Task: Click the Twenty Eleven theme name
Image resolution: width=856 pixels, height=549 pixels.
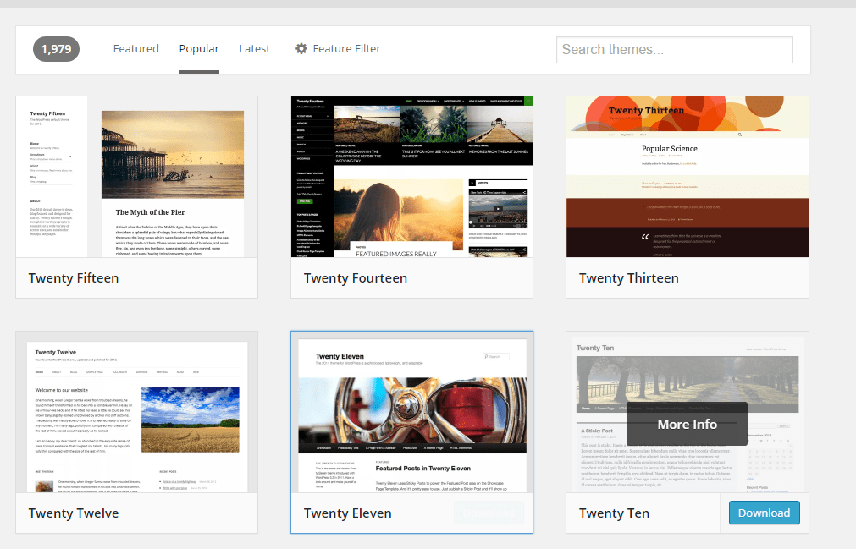Action: pyautogui.click(x=348, y=513)
